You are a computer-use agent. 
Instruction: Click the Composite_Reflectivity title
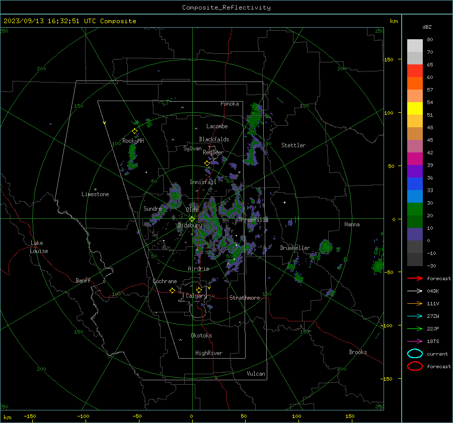226,8
